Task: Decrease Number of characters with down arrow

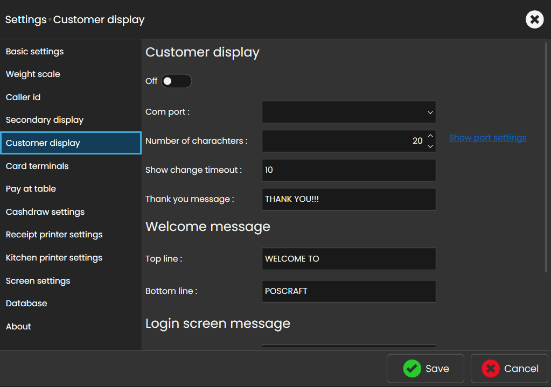Action: click(430, 146)
